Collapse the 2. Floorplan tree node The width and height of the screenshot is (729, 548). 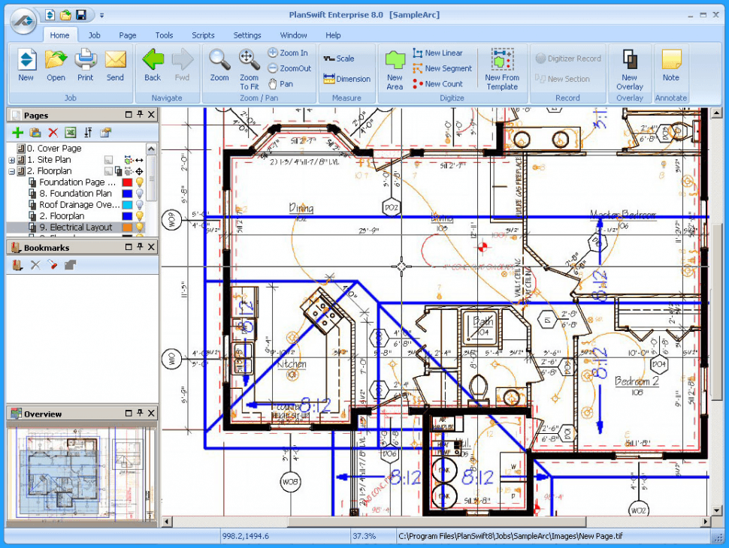tap(11, 171)
